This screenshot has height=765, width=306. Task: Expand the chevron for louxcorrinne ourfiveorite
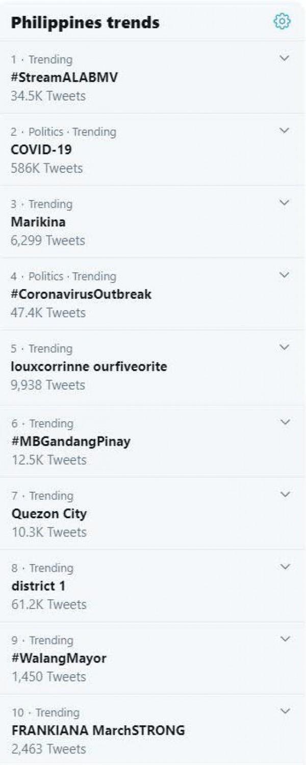(285, 348)
